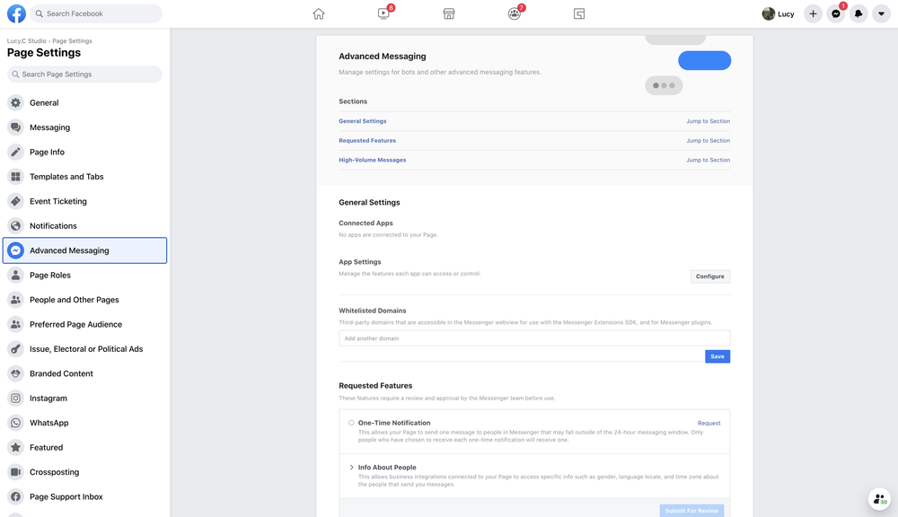Open General settings menu item
The width and height of the screenshot is (898, 517).
84,102
